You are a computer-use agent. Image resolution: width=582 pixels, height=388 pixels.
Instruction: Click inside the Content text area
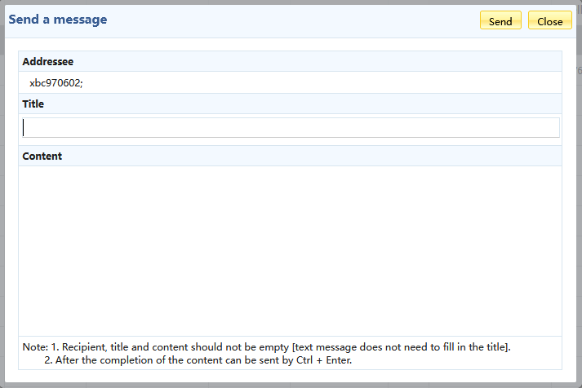point(290,250)
